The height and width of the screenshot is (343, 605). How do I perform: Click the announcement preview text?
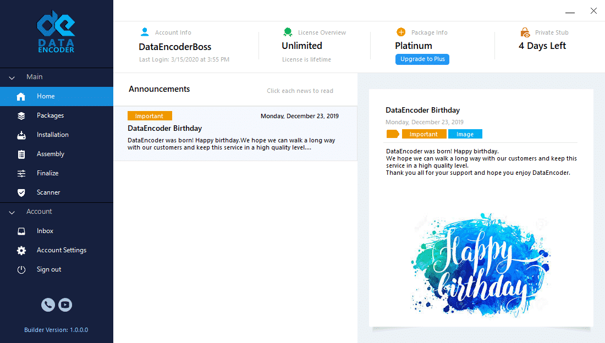(232, 144)
